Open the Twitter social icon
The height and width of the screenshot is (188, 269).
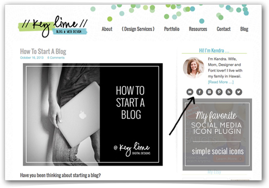coord(239,92)
